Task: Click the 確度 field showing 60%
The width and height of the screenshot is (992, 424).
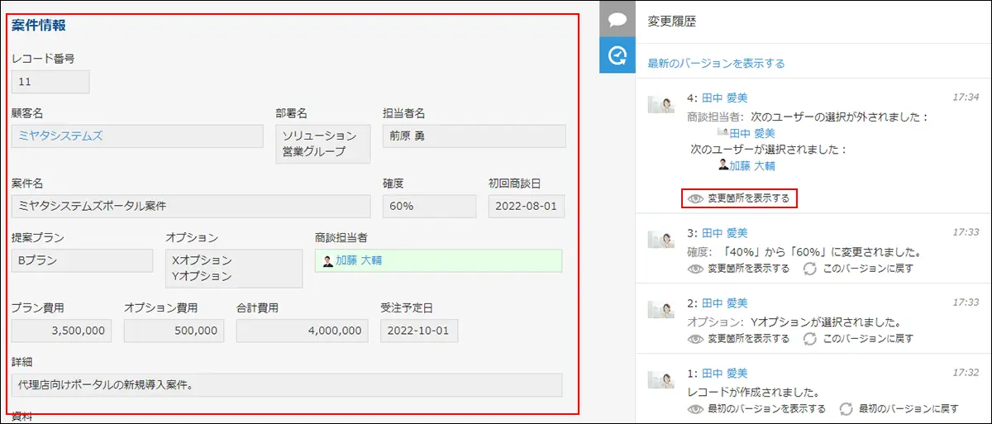Action: pos(429,206)
